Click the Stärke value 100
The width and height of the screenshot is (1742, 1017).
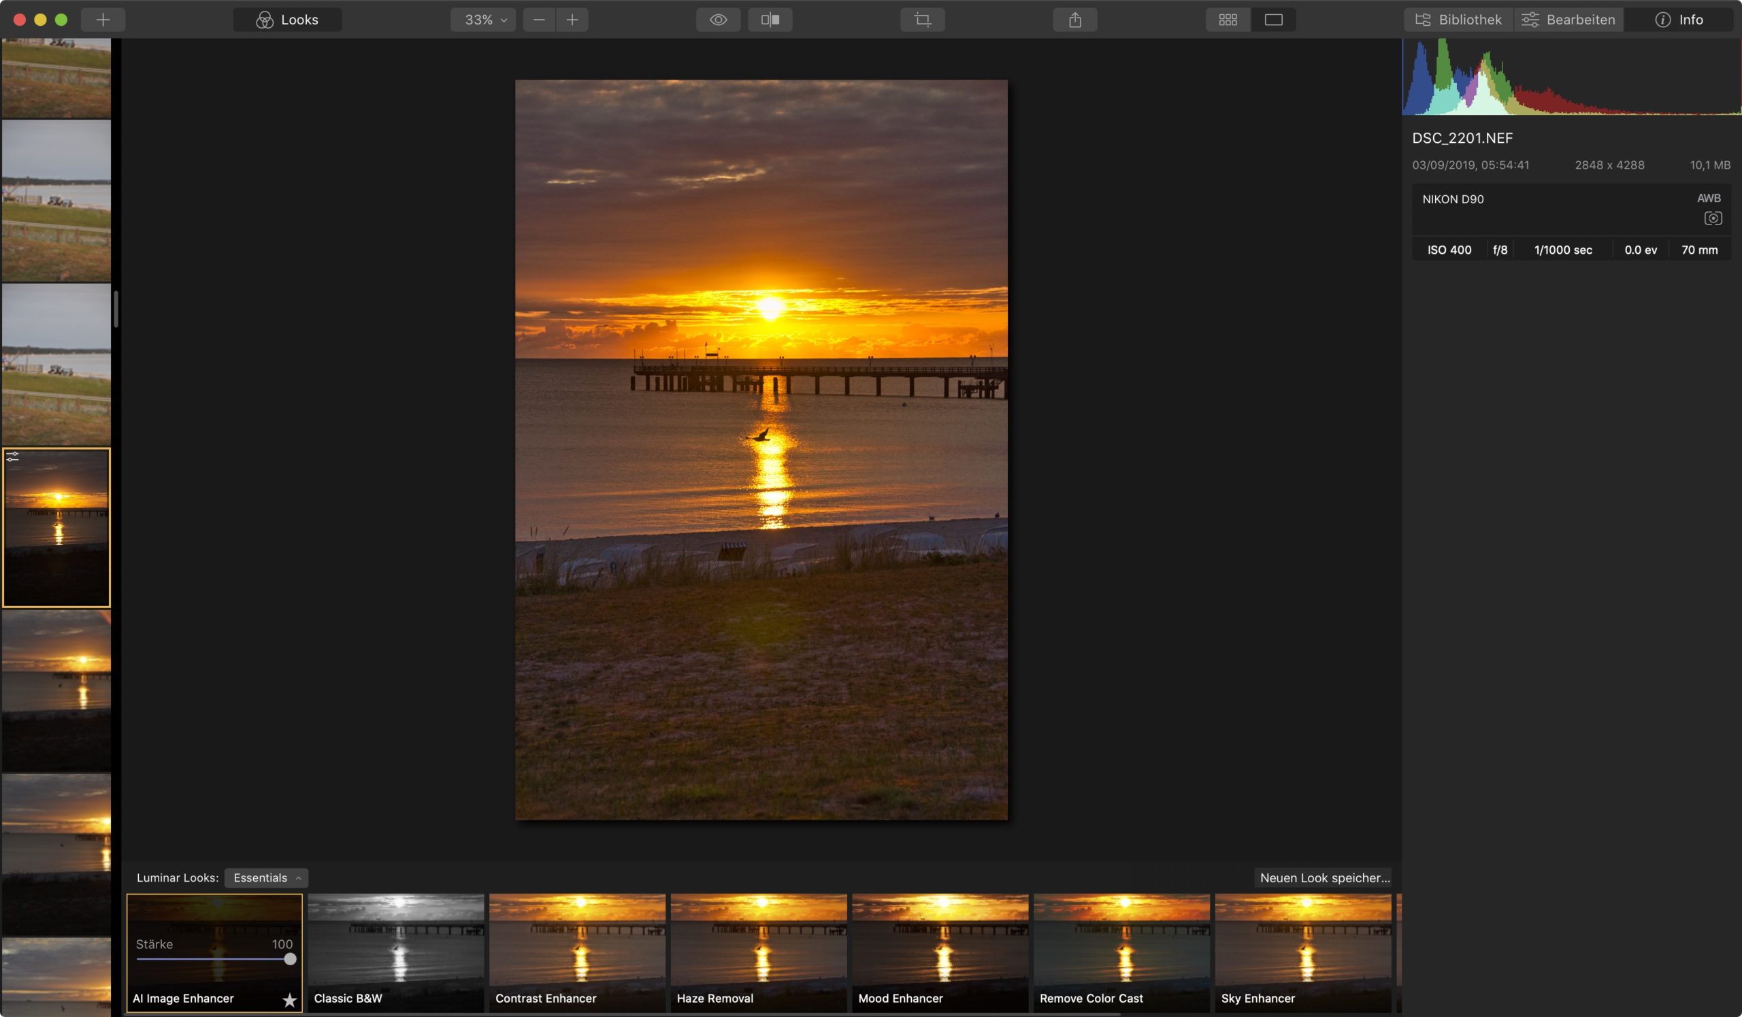coord(282,944)
